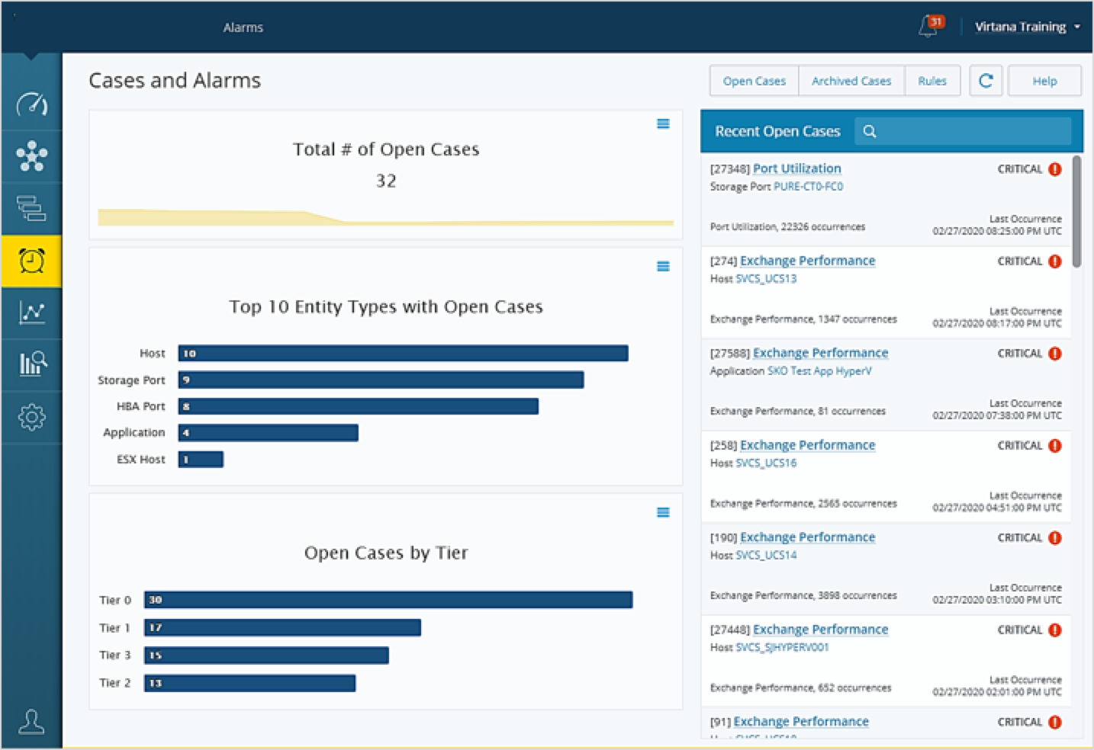Open Exchange Performance link for case 258
The width and height of the screenshot is (1094, 750).
click(808, 445)
